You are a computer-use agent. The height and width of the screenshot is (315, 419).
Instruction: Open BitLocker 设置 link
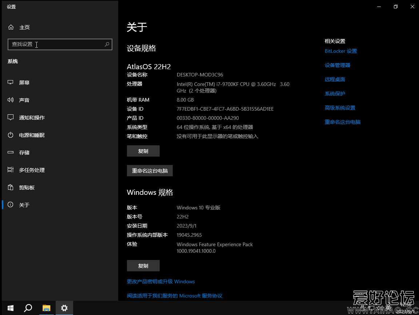[340, 51]
